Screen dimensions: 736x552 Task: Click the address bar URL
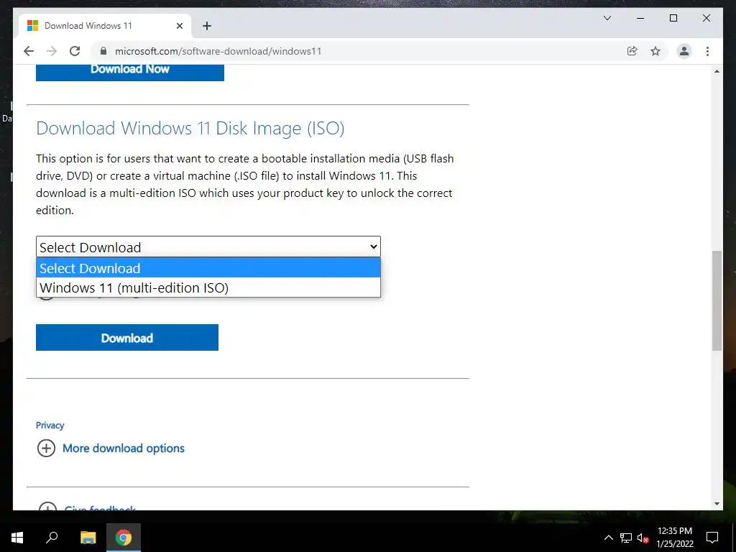pyautogui.click(x=218, y=51)
